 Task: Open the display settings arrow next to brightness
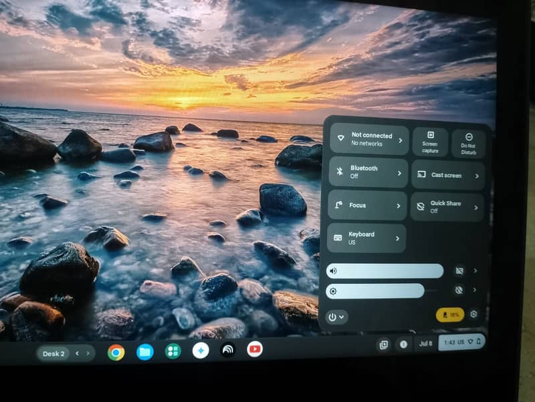(x=475, y=290)
